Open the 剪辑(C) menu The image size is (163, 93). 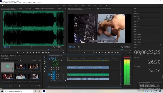(x=11, y=3)
